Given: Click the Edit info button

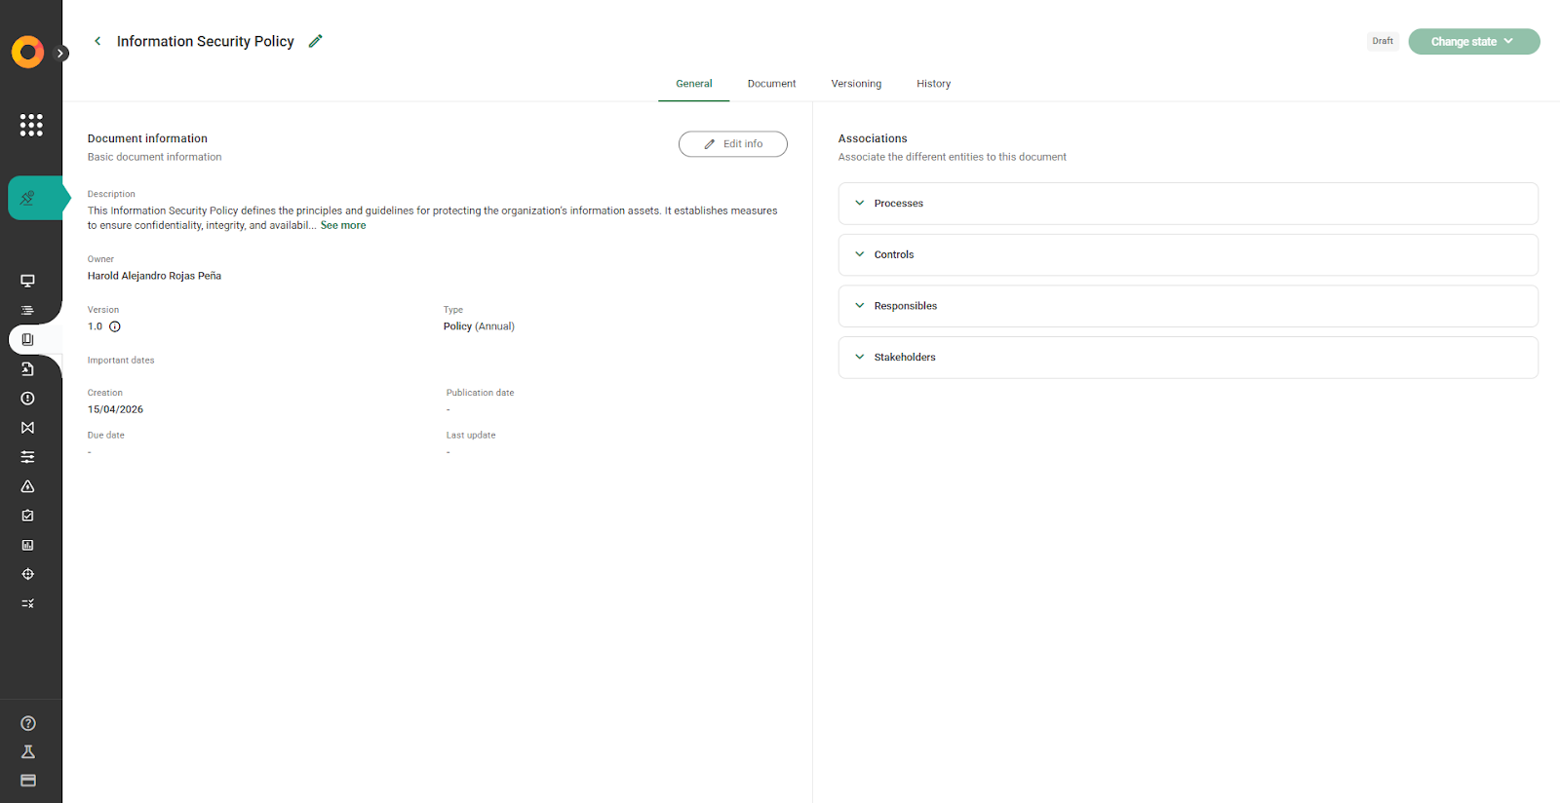Looking at the screenshot, I should 733,144.
